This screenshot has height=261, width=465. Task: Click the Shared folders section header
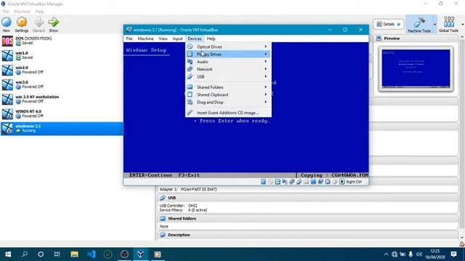click(x=307, y=218)
